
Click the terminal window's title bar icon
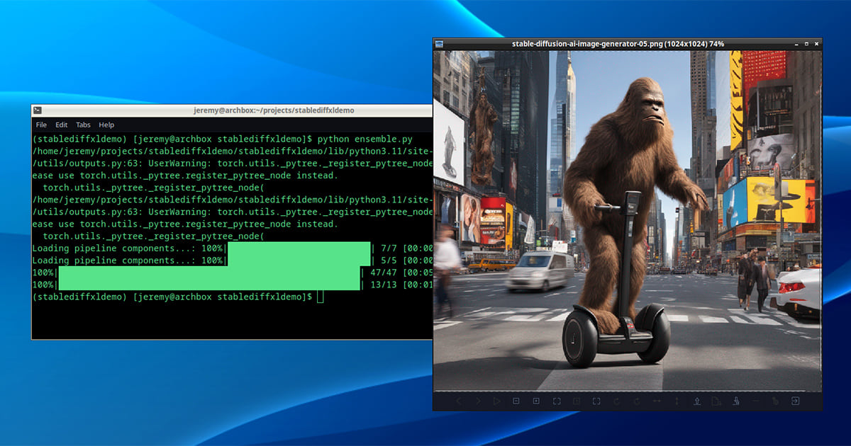click(38, 110)
